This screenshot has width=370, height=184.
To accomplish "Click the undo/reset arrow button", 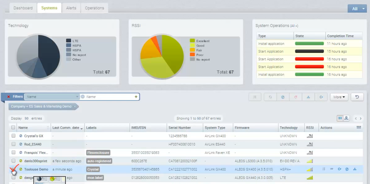I will [x=357, y=97].
